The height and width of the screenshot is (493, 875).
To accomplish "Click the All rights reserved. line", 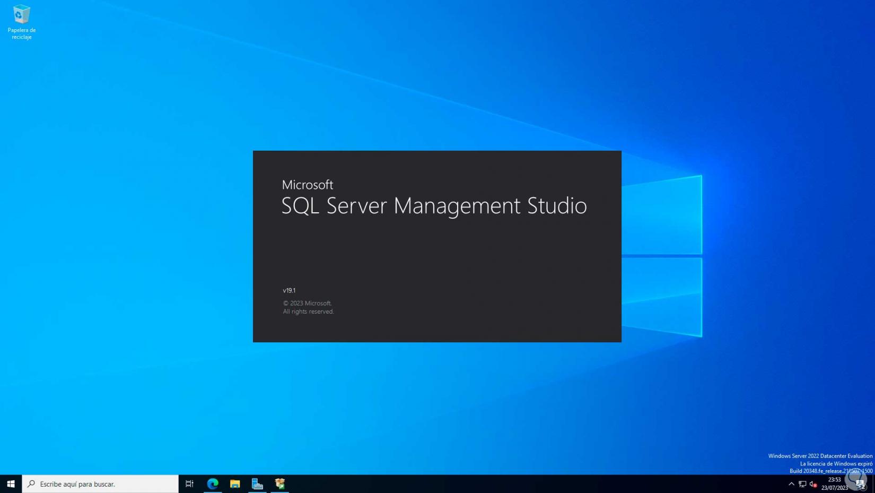I will [308, 312].
